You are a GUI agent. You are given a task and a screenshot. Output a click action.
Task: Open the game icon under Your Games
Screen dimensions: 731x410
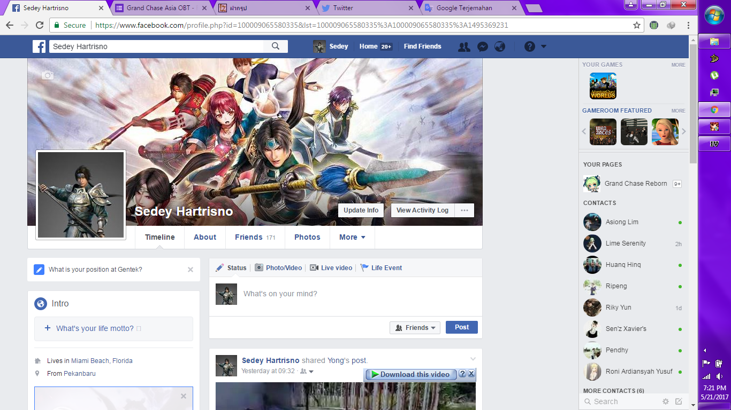tap(603, 86)
